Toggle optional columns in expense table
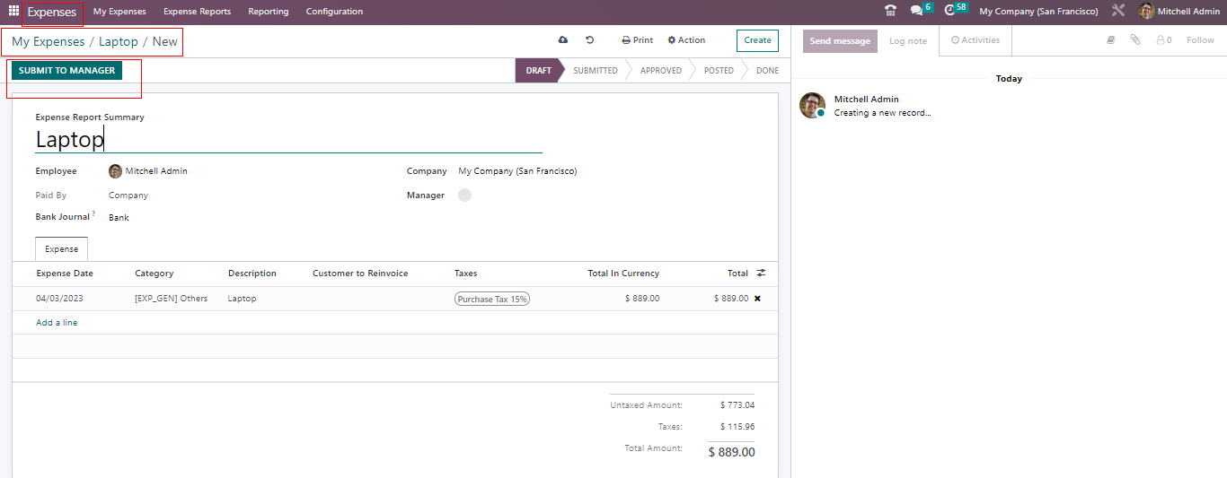 coord(761,274)
